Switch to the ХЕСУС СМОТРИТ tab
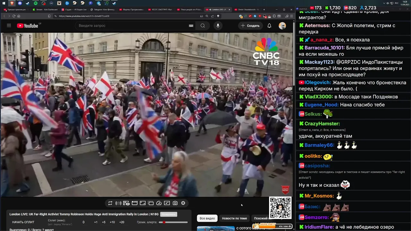The image size is (411, 231). pos(160,10)
